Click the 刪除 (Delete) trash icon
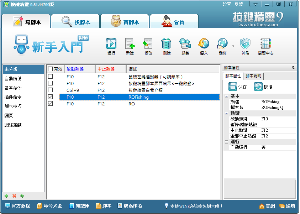 (167, 44)
